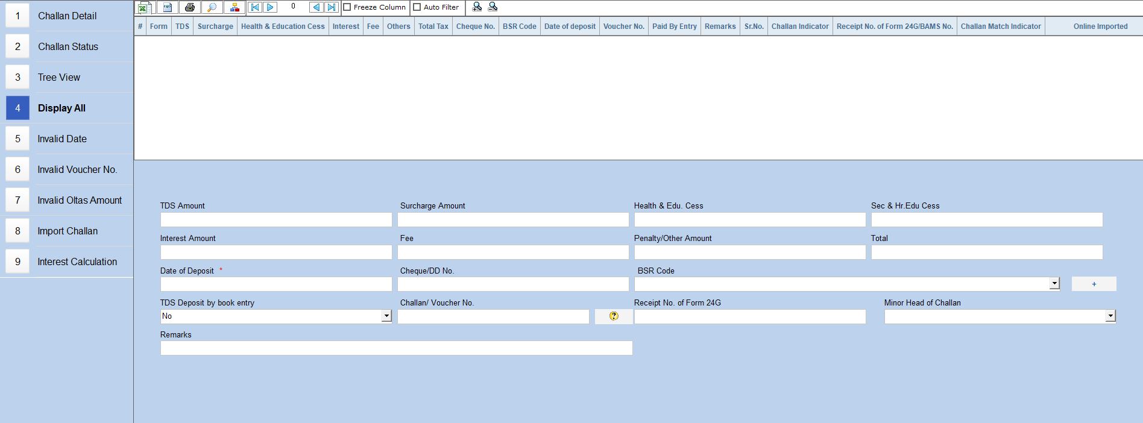Click zoom in magnifier icon
Screen dimensions: 1143x423
(x=477, y=7)
